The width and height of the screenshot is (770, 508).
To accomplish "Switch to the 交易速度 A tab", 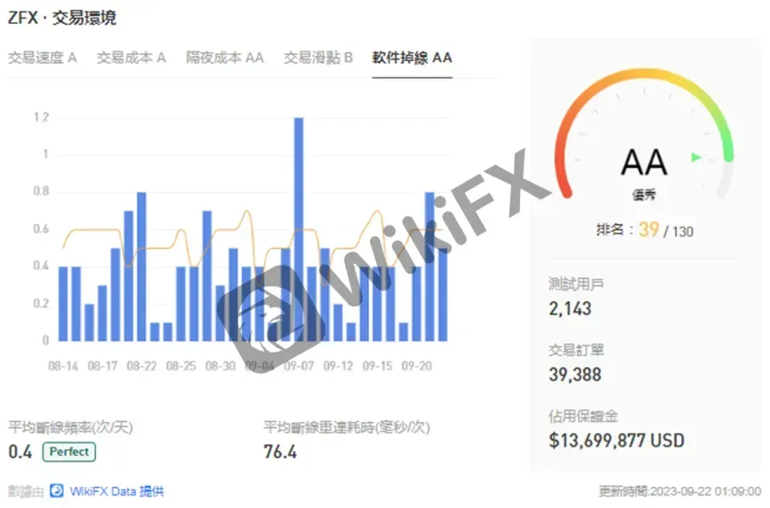I will (42, 58).
